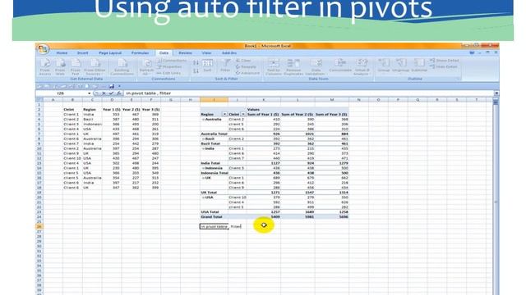Confirm entry with formula bar checkmark
This screenshot has height=295, width=526.
(x=111, y=93)
